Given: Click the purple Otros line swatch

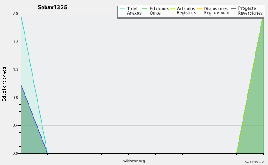Looking at the screenshot, I should click(x=145, y=13).
